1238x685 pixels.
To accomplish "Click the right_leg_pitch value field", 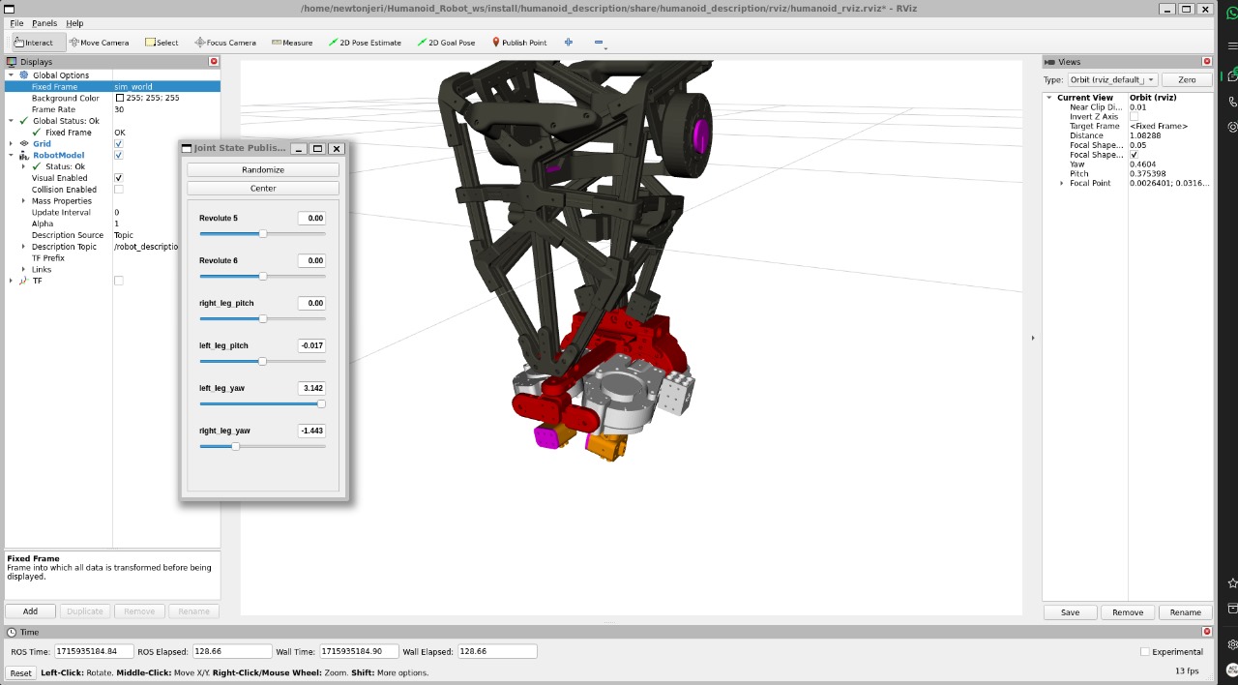I will 311,304.
